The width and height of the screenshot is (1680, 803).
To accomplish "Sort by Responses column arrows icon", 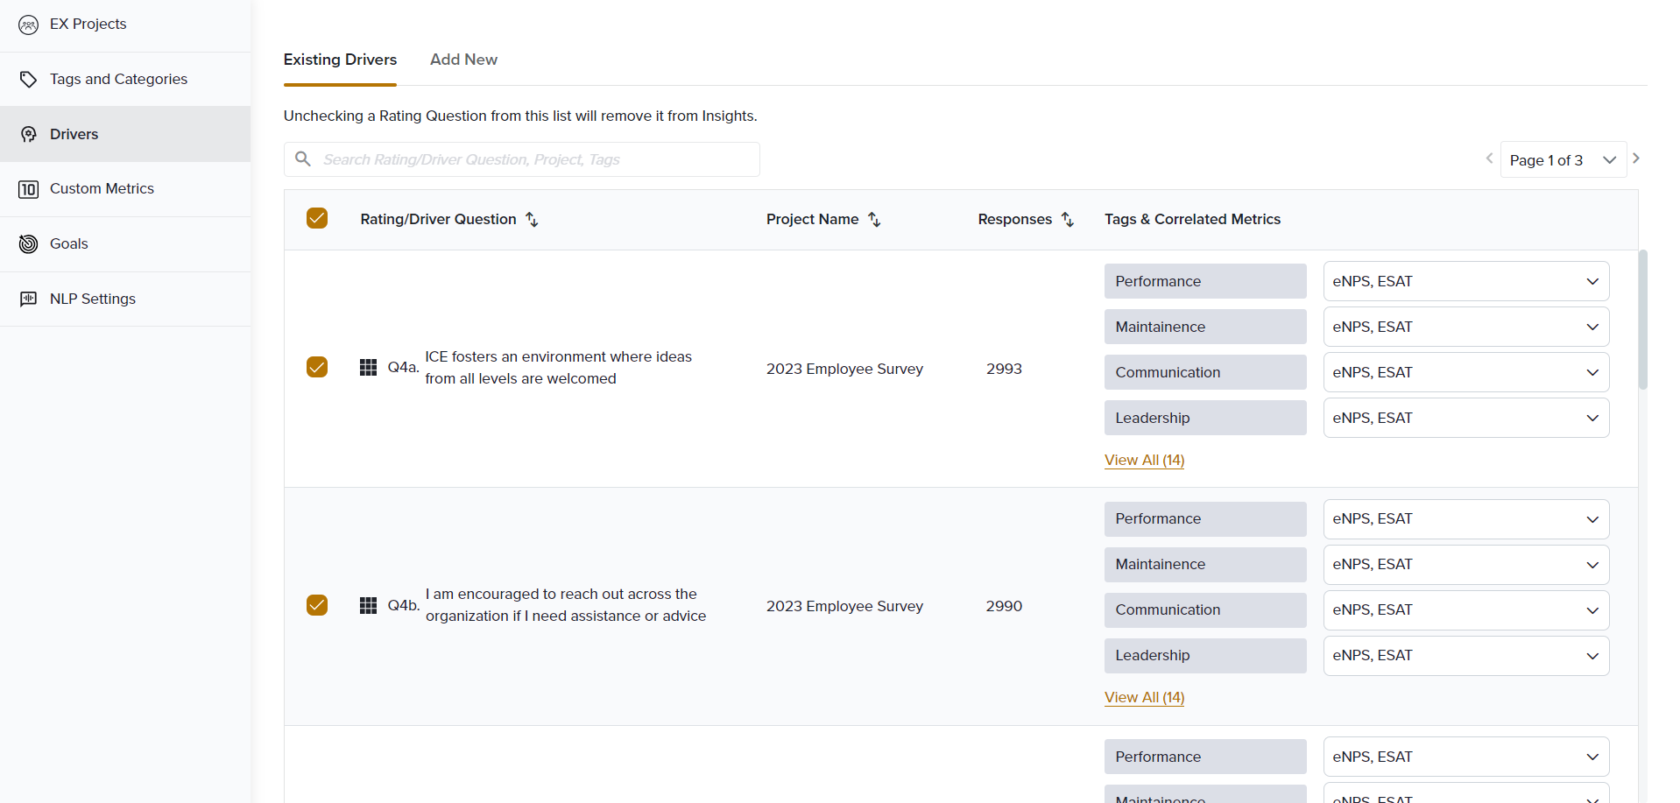I will pos(1067,220).
